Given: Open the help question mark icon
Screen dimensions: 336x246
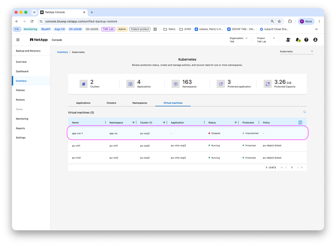Looking at the screenshot, I should (306, 40).
